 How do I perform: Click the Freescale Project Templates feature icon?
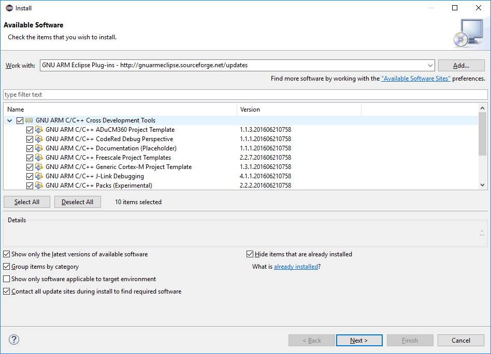39,158
